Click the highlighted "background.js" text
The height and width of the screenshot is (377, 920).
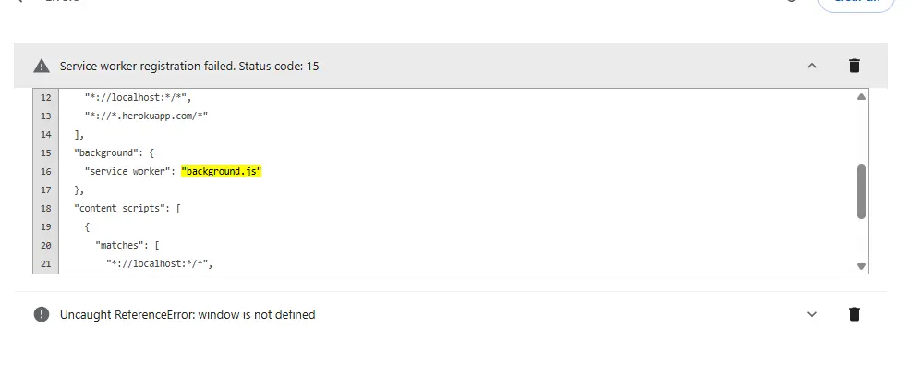point(221,172)
